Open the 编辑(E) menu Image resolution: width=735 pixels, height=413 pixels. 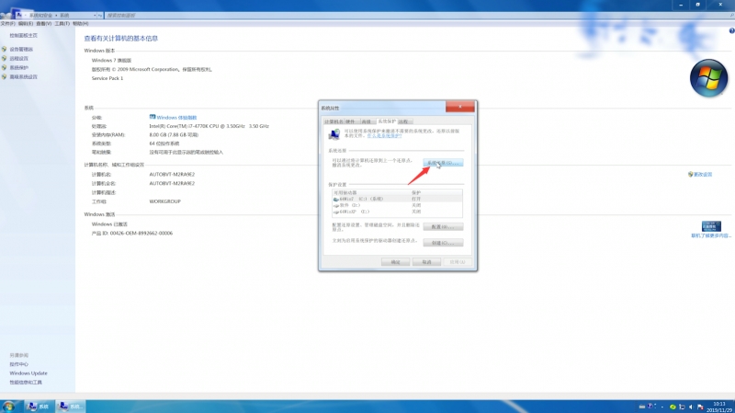pos(26,24)
